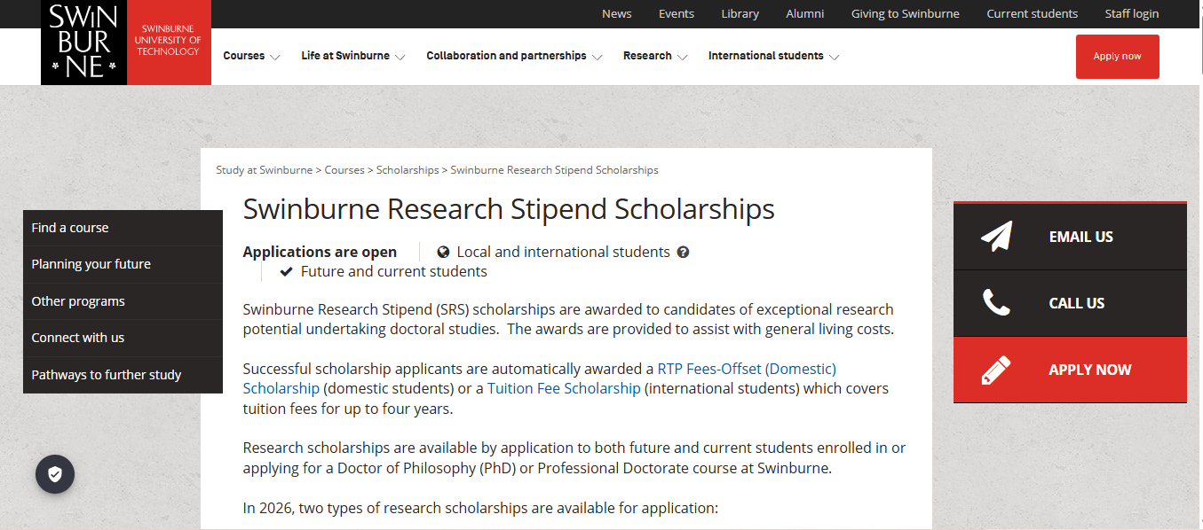Open the International students menu
Image resolution: width=1203 pixels, height=530 pixels.
coord(766,56)
